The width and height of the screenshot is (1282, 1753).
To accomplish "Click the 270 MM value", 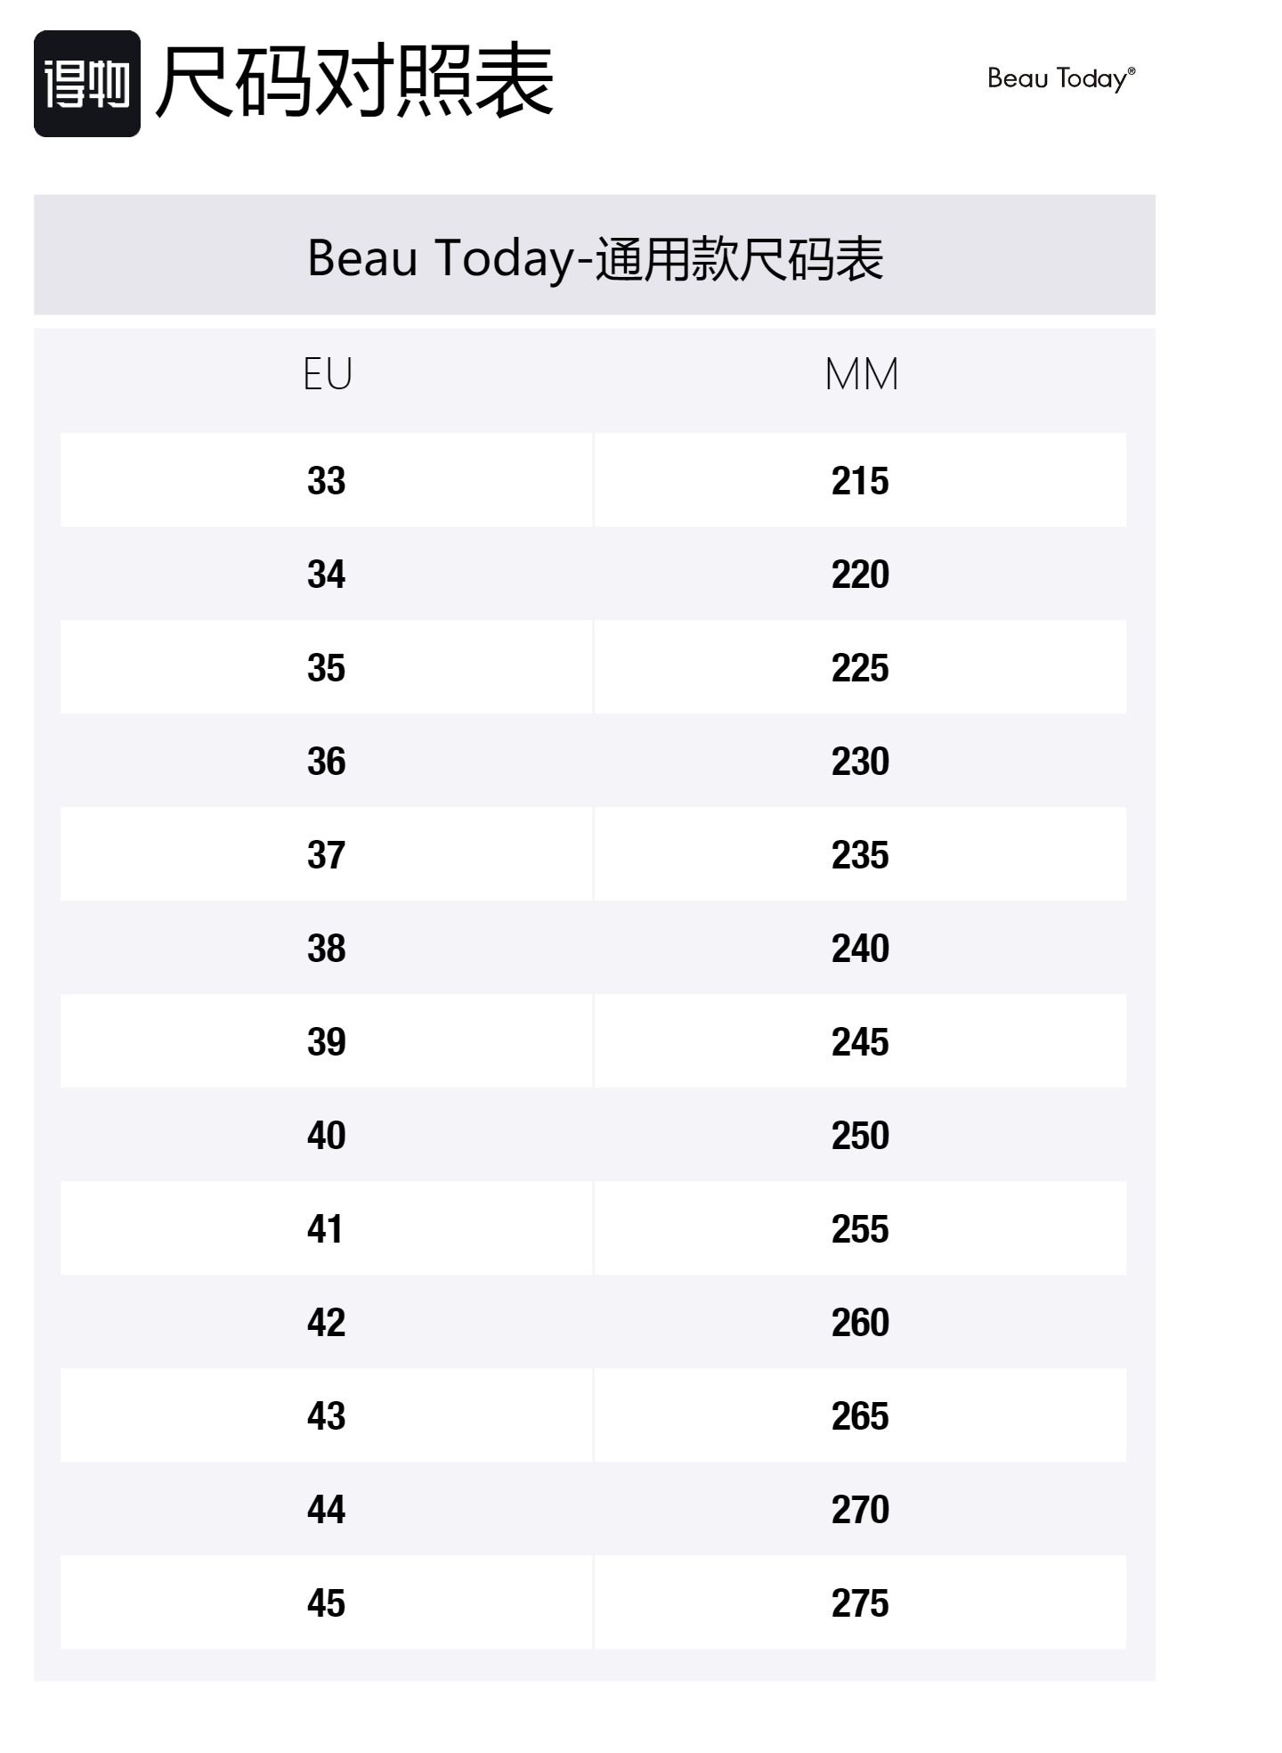I will point(860,1510).
